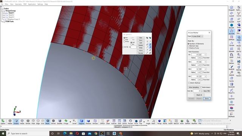Select Shell 1 in model tree
Viewport: 242px width, 136px height.
(x=11, y=13)
